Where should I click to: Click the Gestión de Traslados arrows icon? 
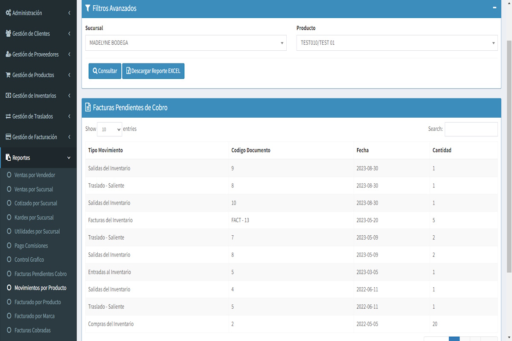[8, 116]
